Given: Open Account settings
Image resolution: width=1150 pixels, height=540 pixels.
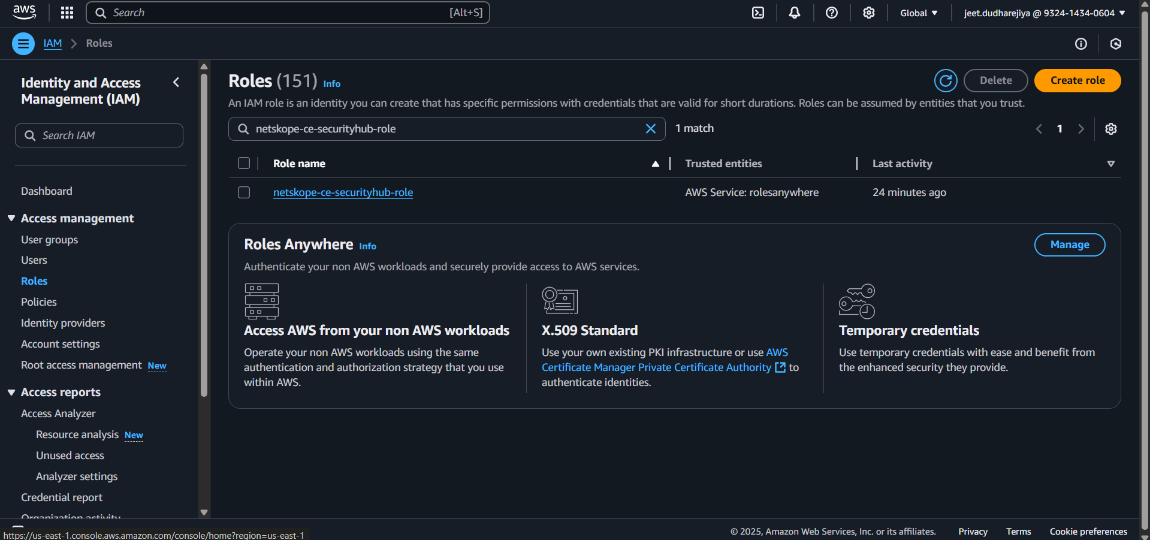Looking at the screenshot, I should pos(61,344).
